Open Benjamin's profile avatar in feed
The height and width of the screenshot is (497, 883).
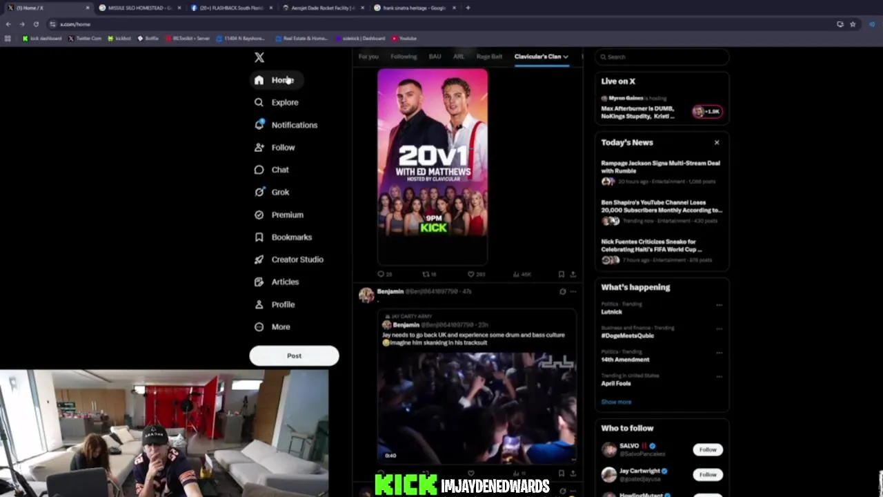coord(366,295)
